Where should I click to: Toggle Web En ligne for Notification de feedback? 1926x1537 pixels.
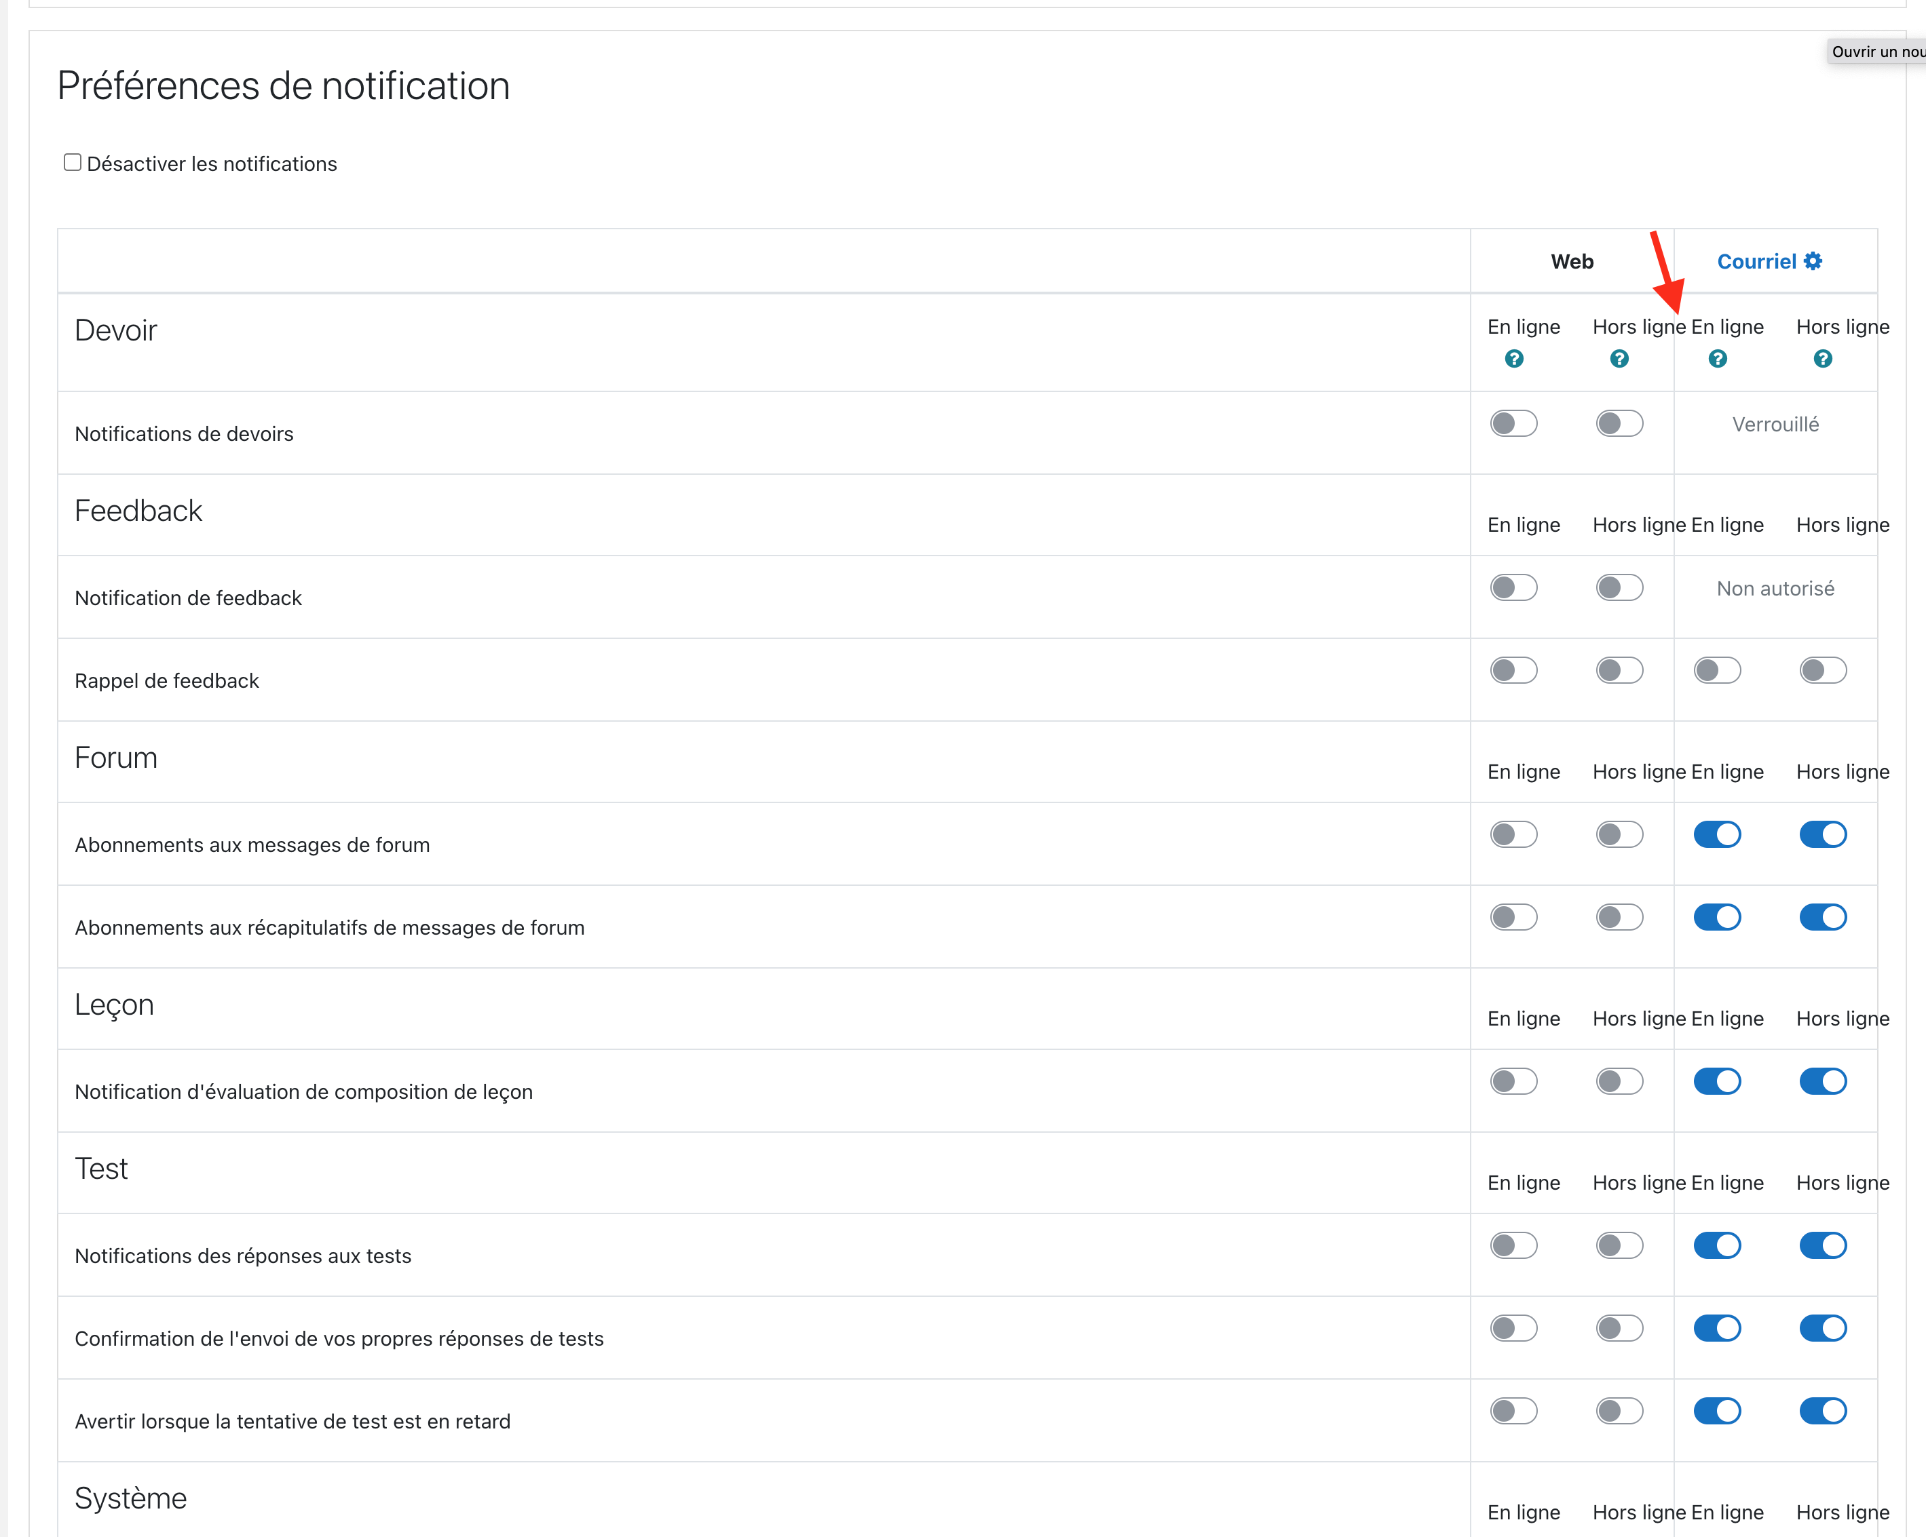click(1514, 587)
